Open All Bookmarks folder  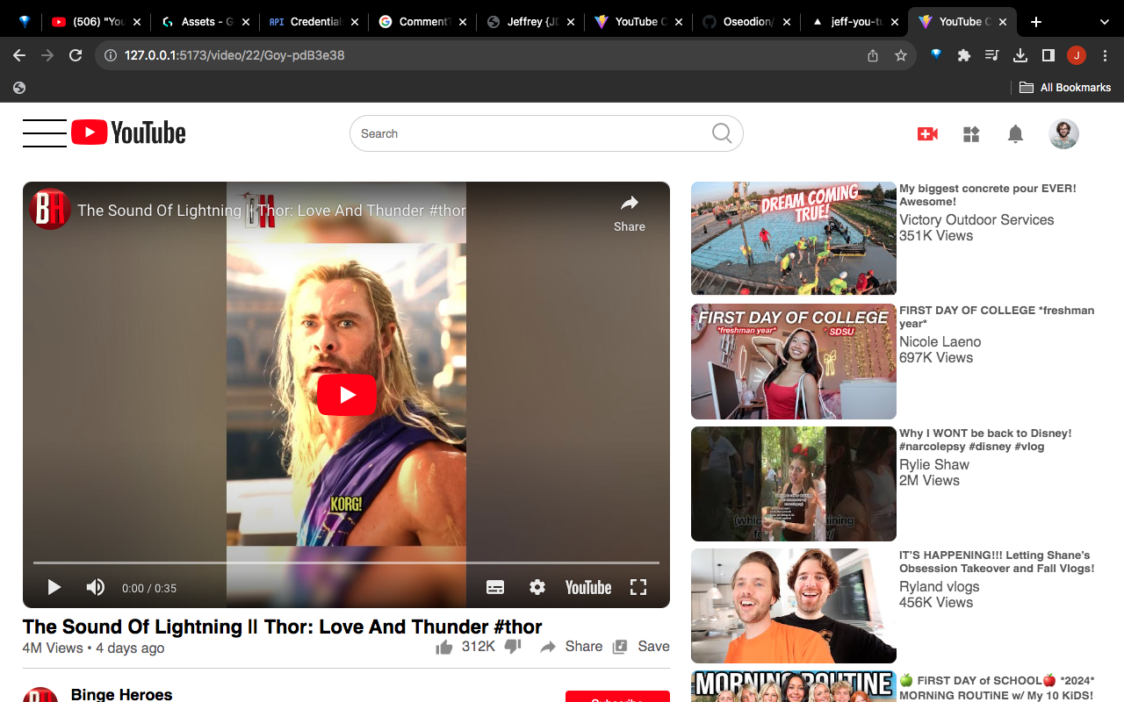pos(1065,88)
